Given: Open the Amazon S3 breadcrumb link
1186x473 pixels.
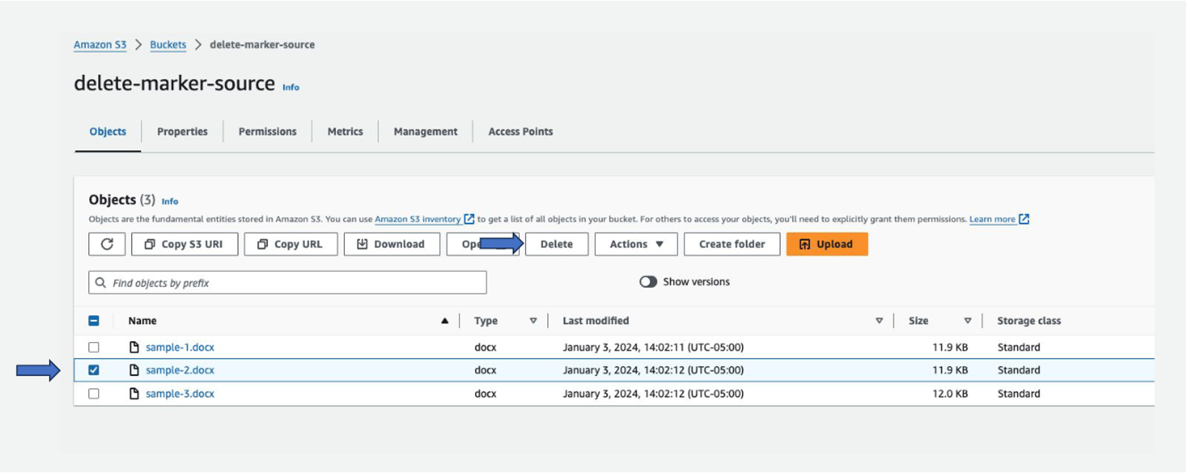Looking at the screenshot, I should (x=100, y=45).
